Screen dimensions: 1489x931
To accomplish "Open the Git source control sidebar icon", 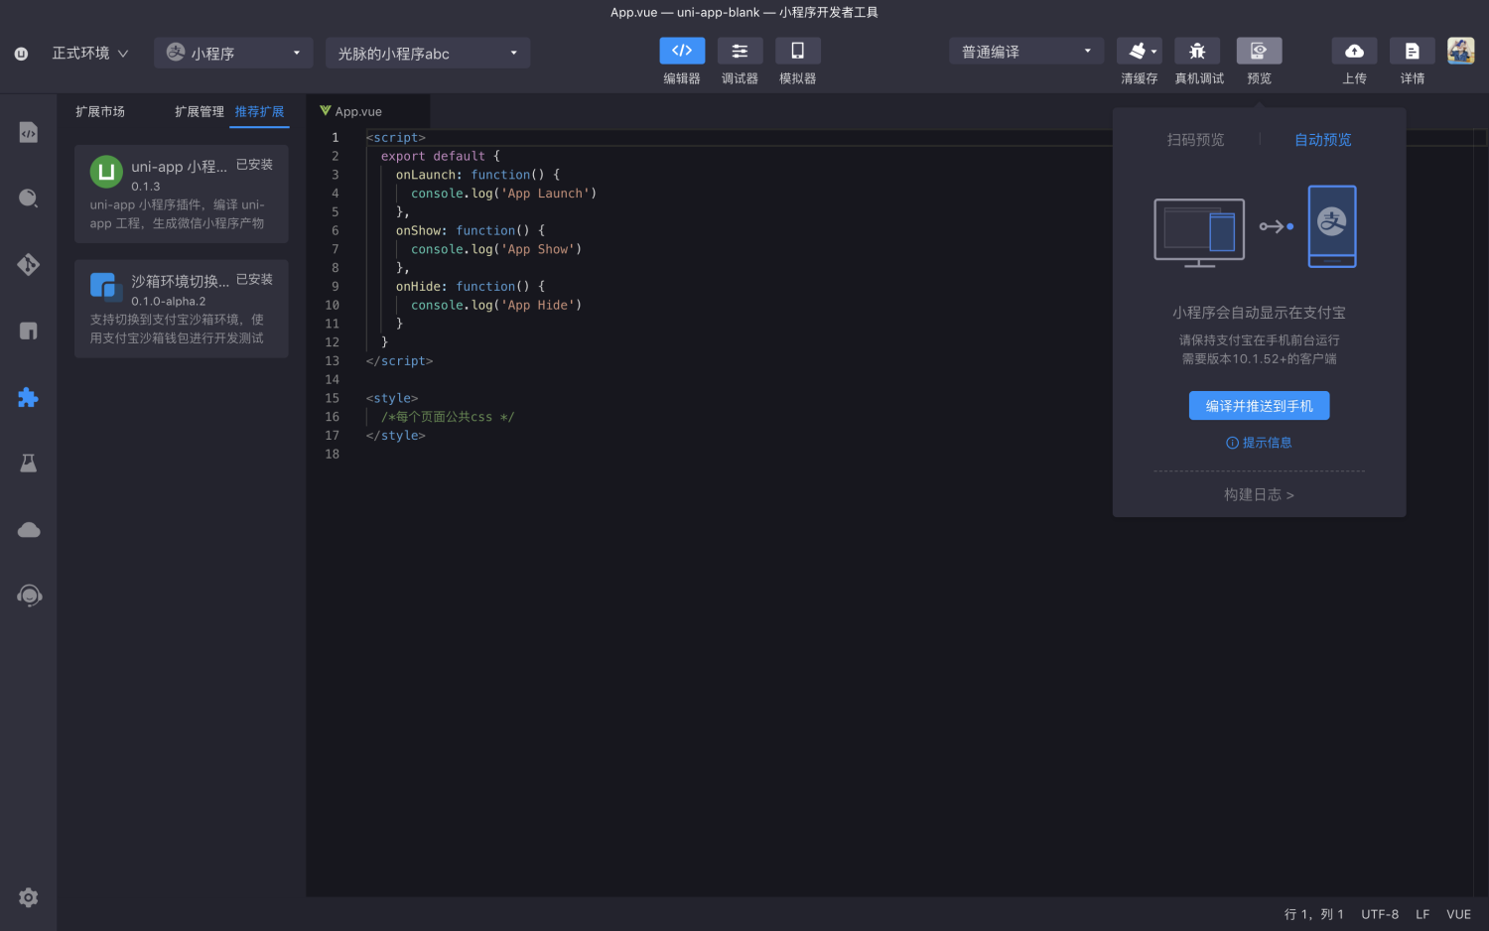I will coord(29,265).
